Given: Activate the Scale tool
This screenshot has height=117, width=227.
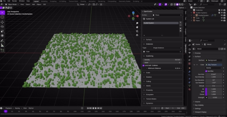Looking at the screenshot, I should click(2, 31).
